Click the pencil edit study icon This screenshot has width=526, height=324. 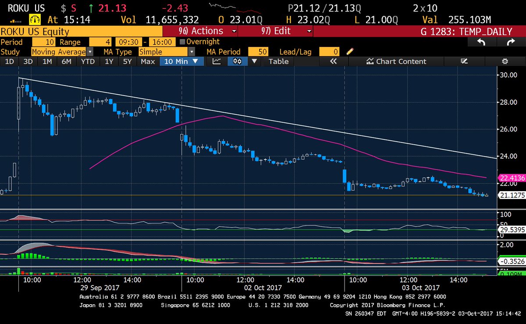click(350, 52)
